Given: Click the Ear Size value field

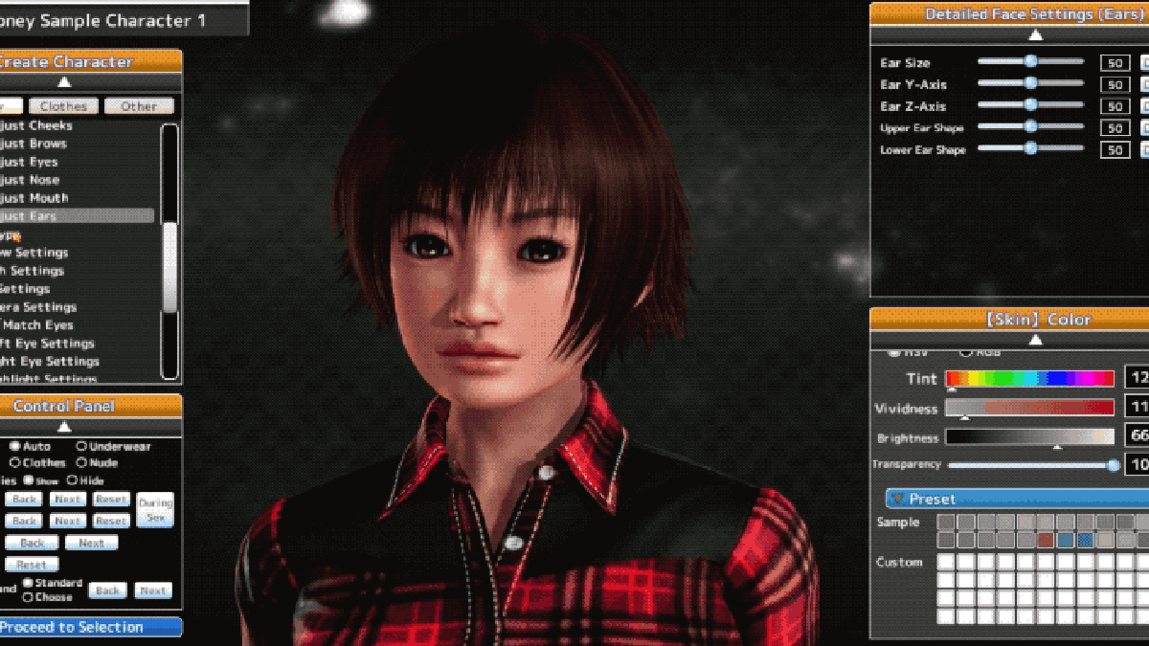Looking at the screenshot, I should tap(1115, 63).
